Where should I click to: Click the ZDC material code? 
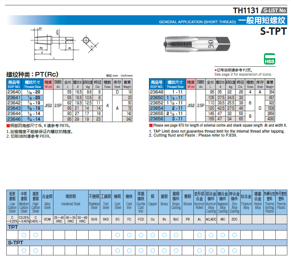point(234,219)
